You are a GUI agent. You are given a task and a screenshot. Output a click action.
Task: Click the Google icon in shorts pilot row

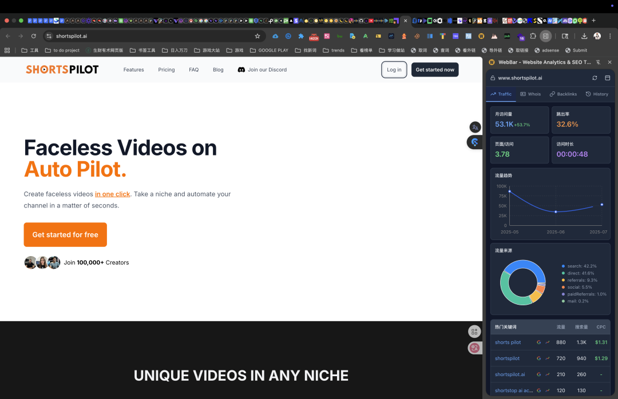[539, 342]
